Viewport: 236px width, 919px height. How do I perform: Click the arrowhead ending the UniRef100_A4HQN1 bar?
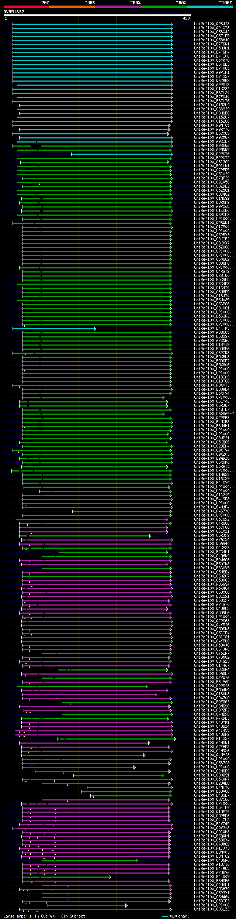(x=149, y=743)
